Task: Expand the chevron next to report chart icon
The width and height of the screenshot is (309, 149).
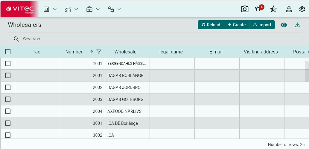Action: pyautogui.click(x=55, y=9)
